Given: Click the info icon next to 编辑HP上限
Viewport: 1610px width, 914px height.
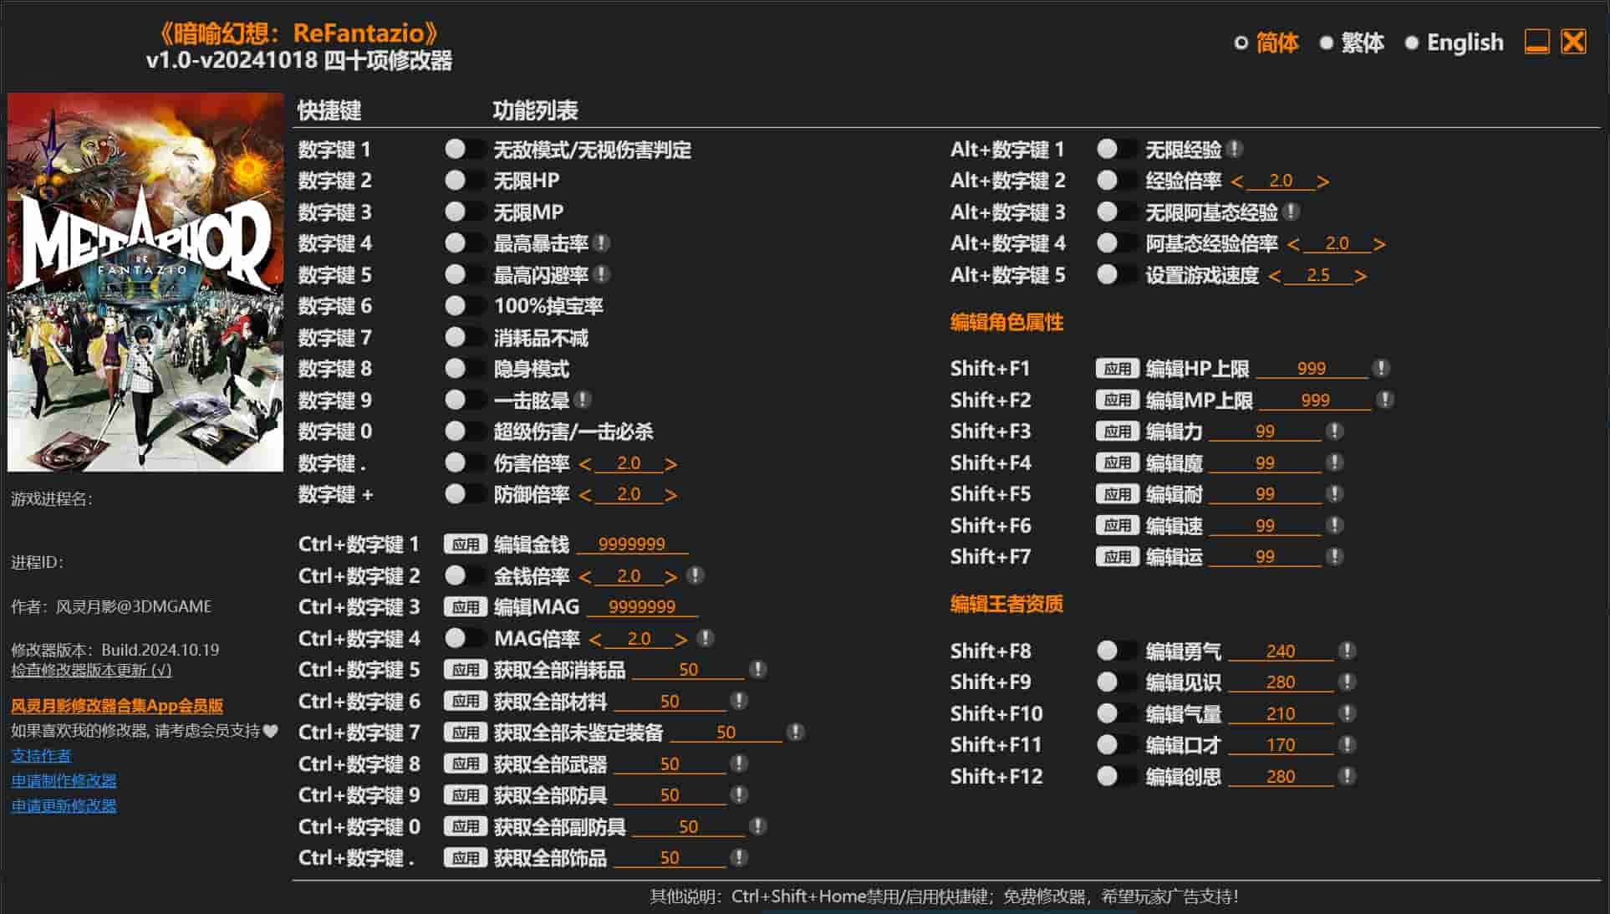Looking at the screenshot, I should click(x=1382, y=368).
